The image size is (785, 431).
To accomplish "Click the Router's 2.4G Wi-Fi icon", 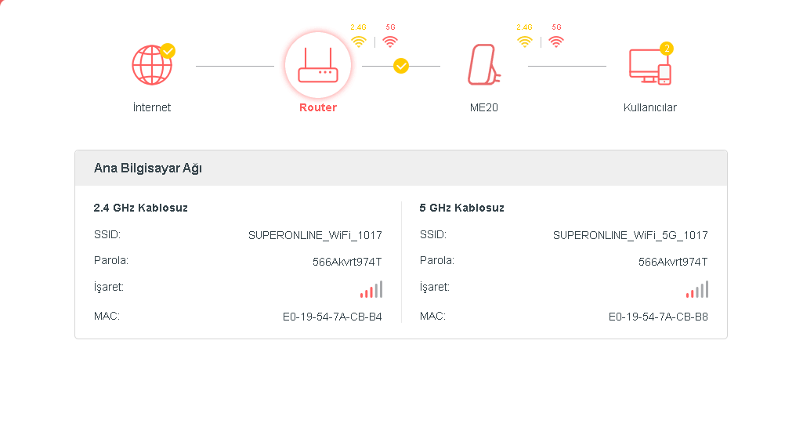I will [x=359, y=42].
